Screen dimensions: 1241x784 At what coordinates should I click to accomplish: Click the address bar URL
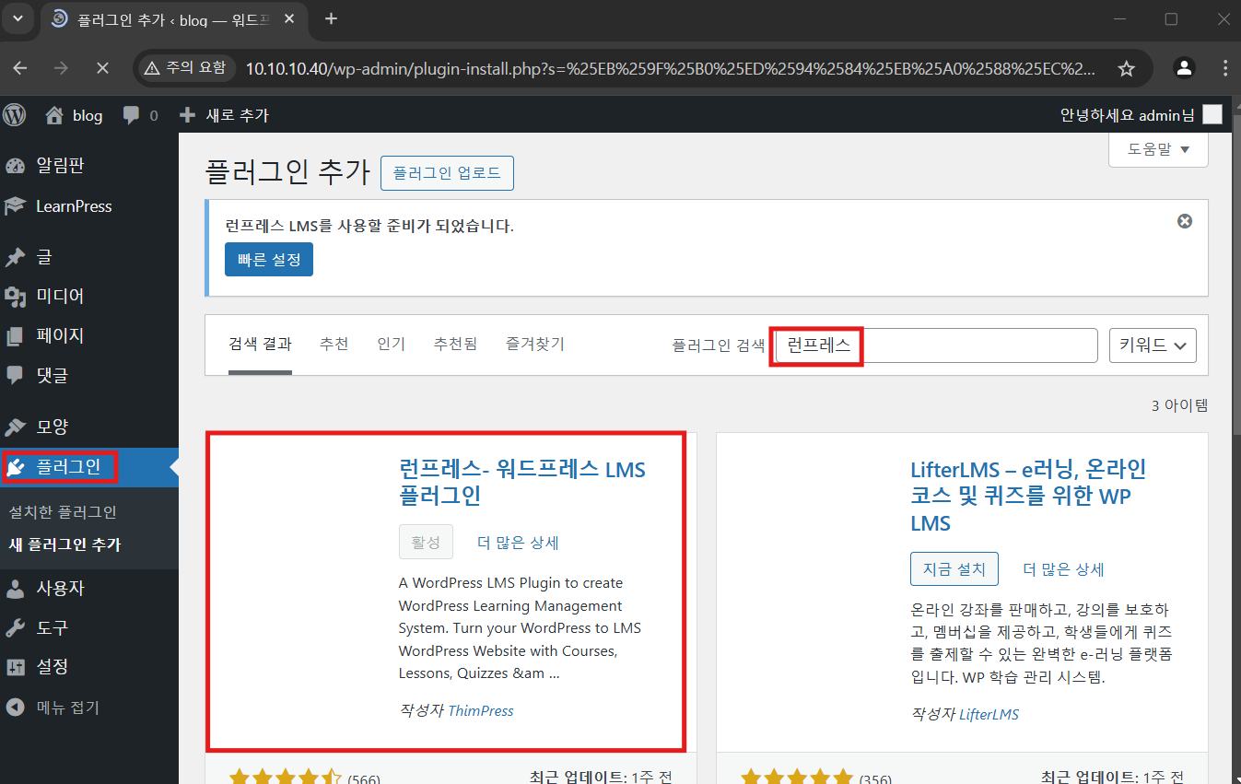(671, 68)
